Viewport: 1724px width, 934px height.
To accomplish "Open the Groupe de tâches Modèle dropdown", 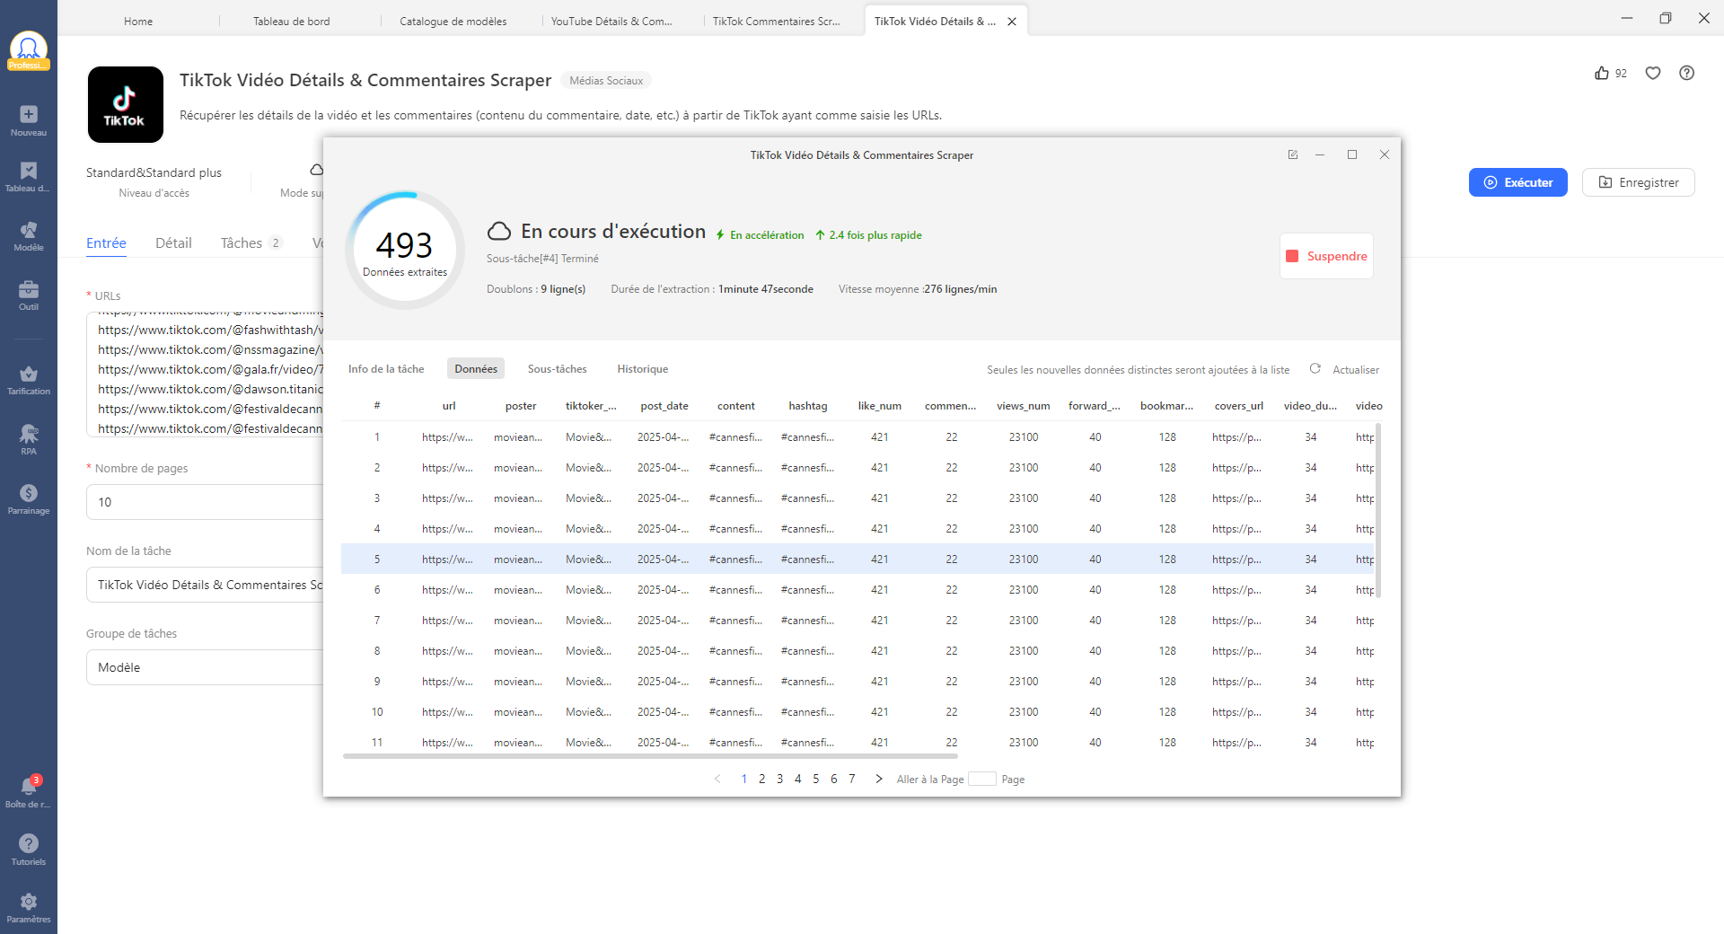I will pos(205,667).
